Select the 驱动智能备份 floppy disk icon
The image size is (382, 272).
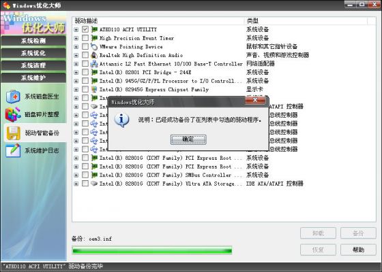tap(13, 133)
